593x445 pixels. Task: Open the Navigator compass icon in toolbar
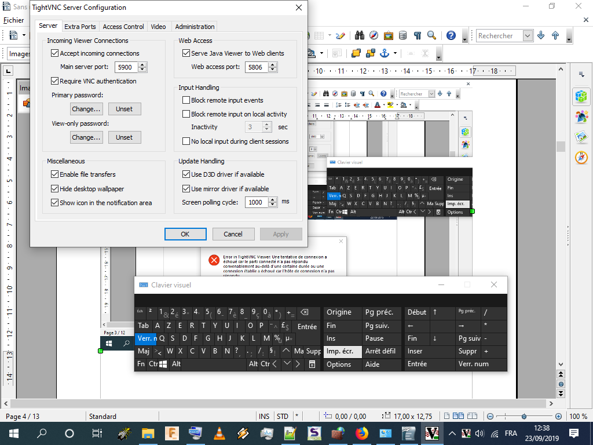click(x=374, y=35)
